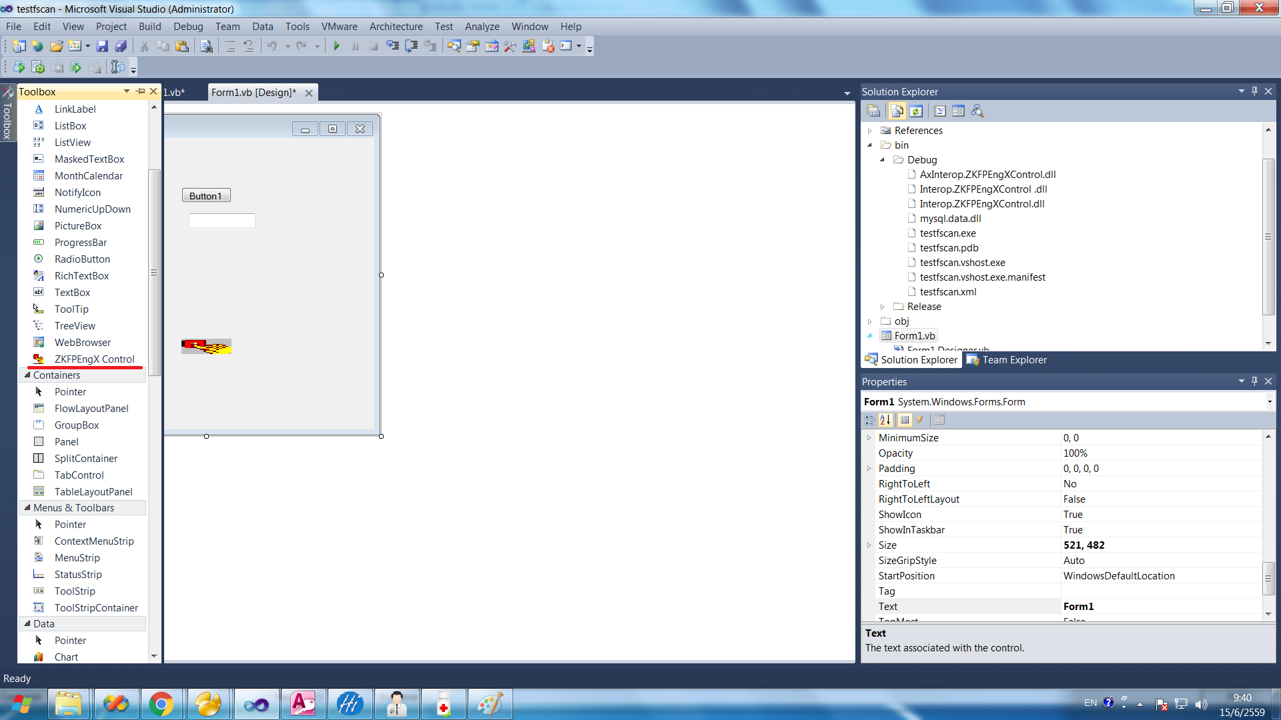
Task: Collapse the Debug folder in Solution Explorer
Action: click(882, 160)
